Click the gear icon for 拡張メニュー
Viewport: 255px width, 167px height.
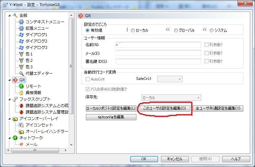[x=21, y=28]
